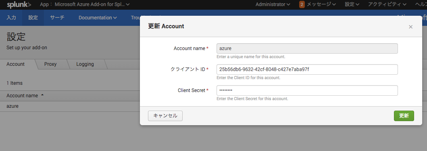Click the クライアント ID input field
Screen dimensions: 427x151
pyautogui.click(x=307, y=69)
